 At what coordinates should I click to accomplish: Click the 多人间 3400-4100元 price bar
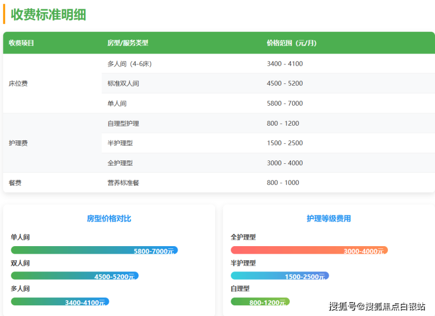pos(60,302)
